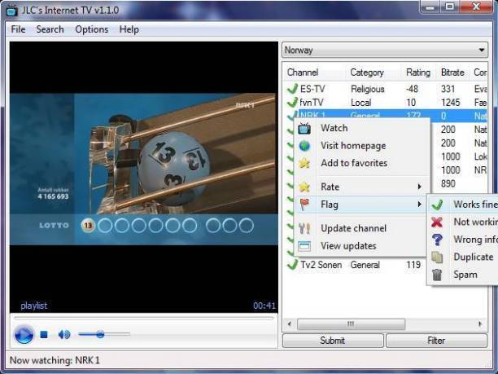Screen dimensions: 498x374
Task: Click the app TV icon in the title bar
Action: tap(11, 11)
